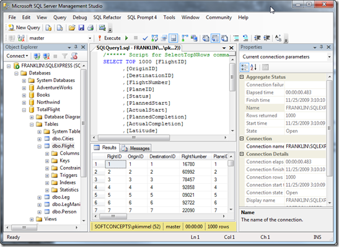Click the New Database Engine Query icon
The image size is (339, 247).
tap(48, 28)
